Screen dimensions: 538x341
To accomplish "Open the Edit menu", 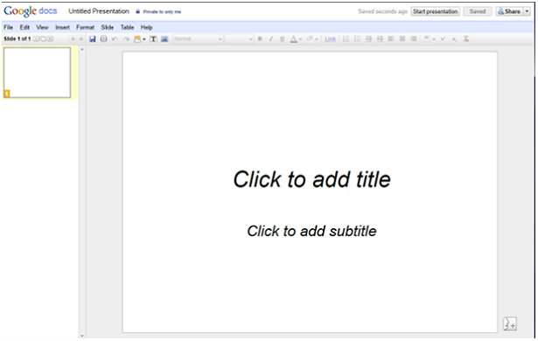I will [x=24, y=27].
